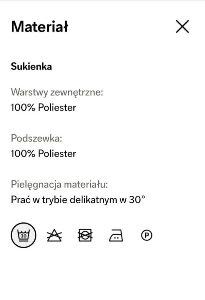Tap the do-not-bleach crossed triangle symbol
The width and height of the screenshot is (205, 300).
point(54,235)
